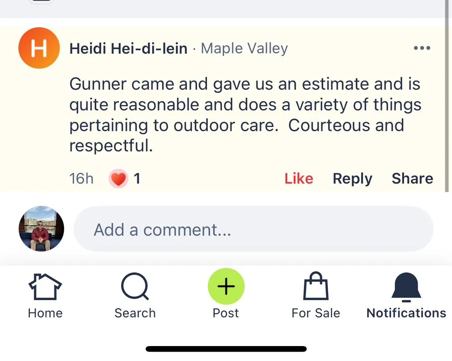Screen dimensions: 452x361
Task: Toggle Like on Heidi's comment
Action: pyautogui.click(x=298, y=179)
